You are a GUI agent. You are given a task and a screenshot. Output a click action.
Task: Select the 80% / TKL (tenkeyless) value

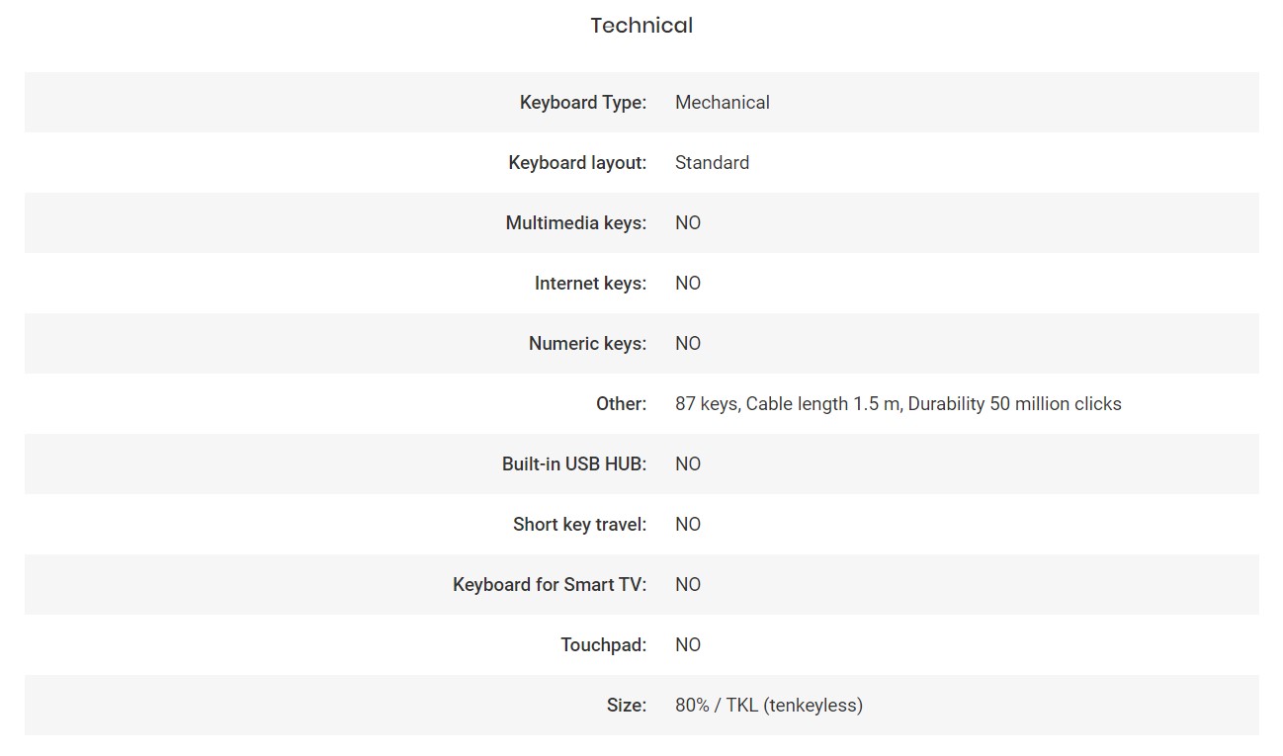pos(768,706)
